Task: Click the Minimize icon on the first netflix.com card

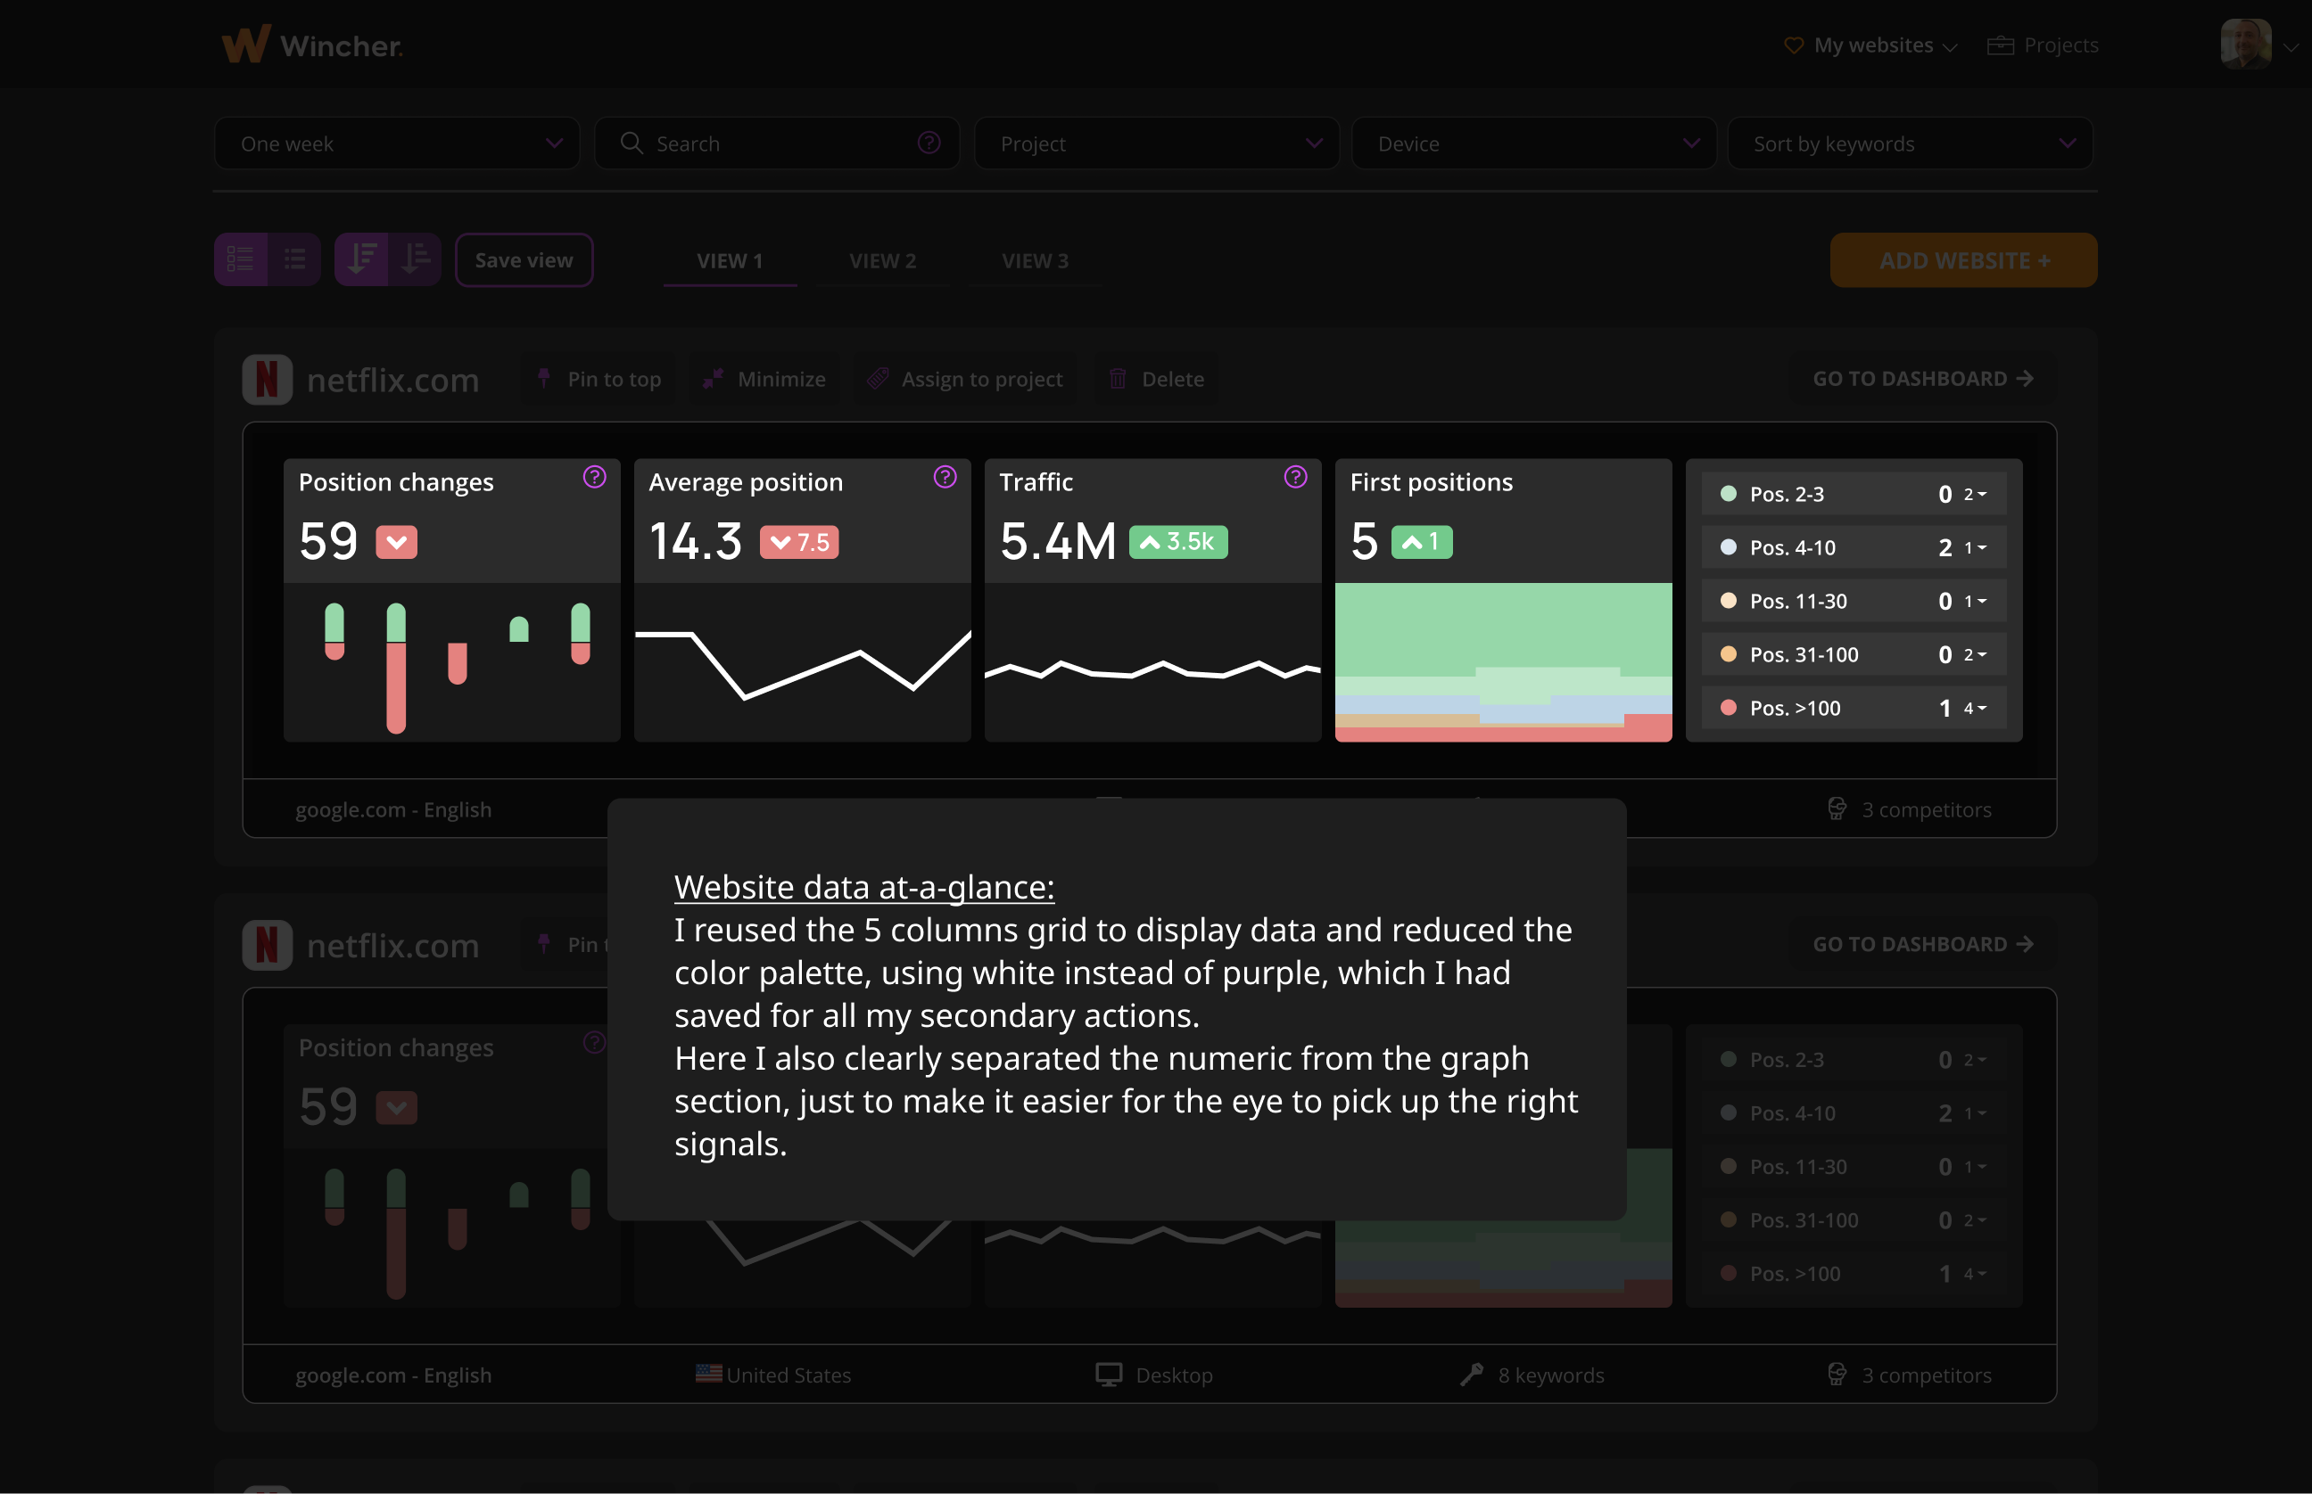Action: pyautogui.click(x=714, y=378)
